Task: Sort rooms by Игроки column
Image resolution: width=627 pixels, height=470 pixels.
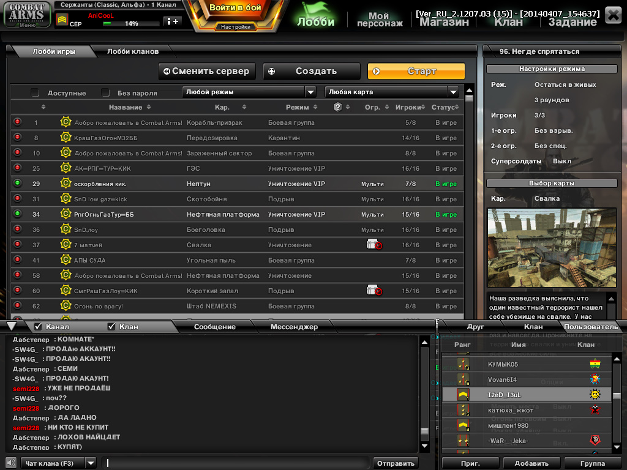Action: (x=410, y=107)
